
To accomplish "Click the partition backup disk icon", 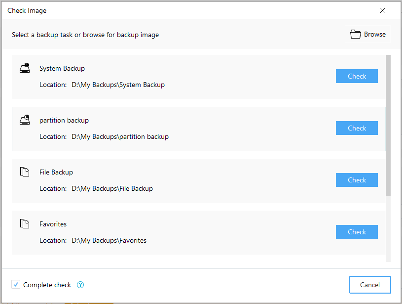I will pyautogui.click(x=25, y=120).
